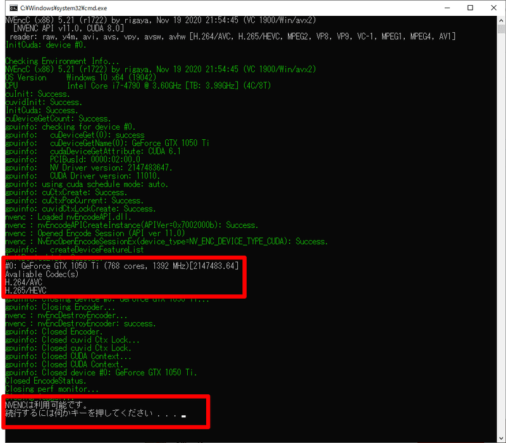Click 'Closed CUDA Context...' line
The image size is (506, 443).
click(68, 356)
